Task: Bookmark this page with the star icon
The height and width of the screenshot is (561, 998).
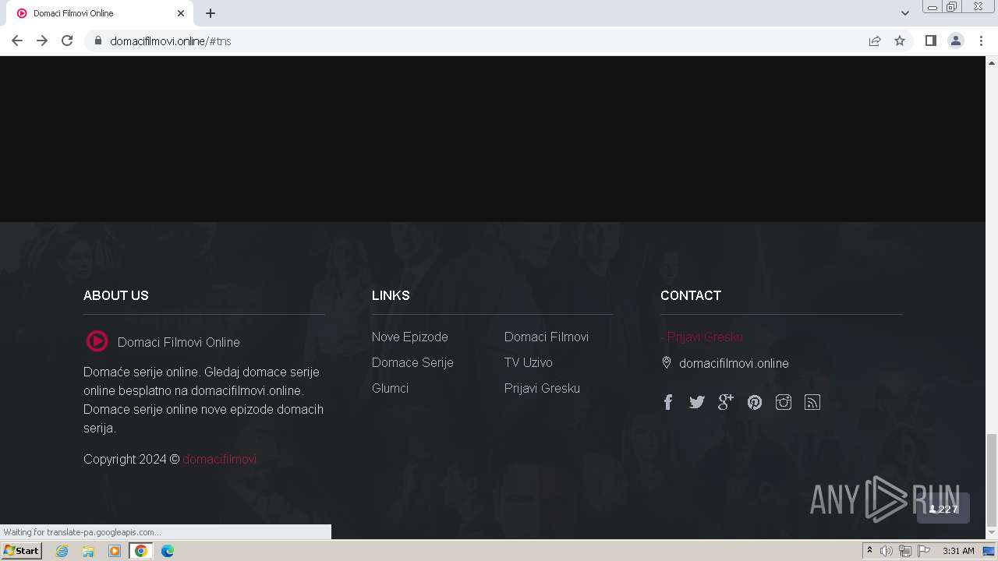Action: tap(900, 41)
